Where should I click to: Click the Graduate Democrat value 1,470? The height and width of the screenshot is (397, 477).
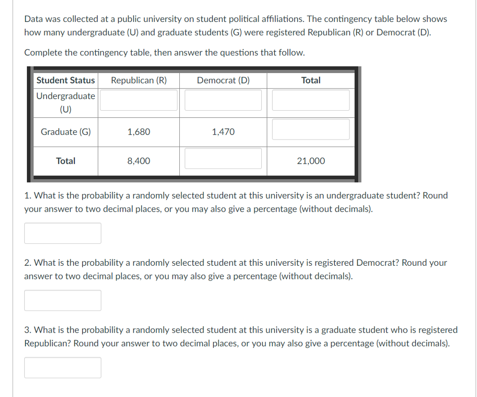click(223, 132)
